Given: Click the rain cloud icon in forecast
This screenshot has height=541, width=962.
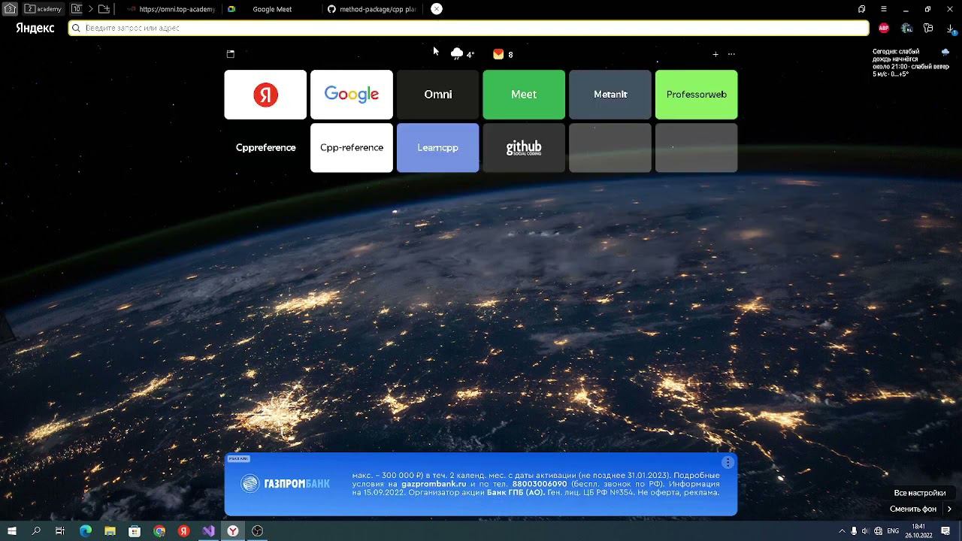Looking at the screenshot, I should coord(945,52).
